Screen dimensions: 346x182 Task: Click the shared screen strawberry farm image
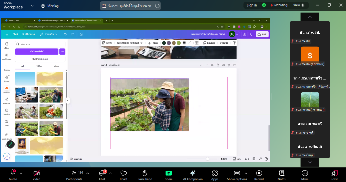click(x=149, y=105)
